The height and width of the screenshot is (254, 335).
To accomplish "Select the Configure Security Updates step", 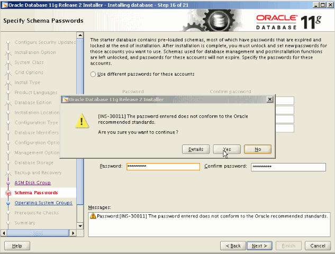I will tap(45, 42).
